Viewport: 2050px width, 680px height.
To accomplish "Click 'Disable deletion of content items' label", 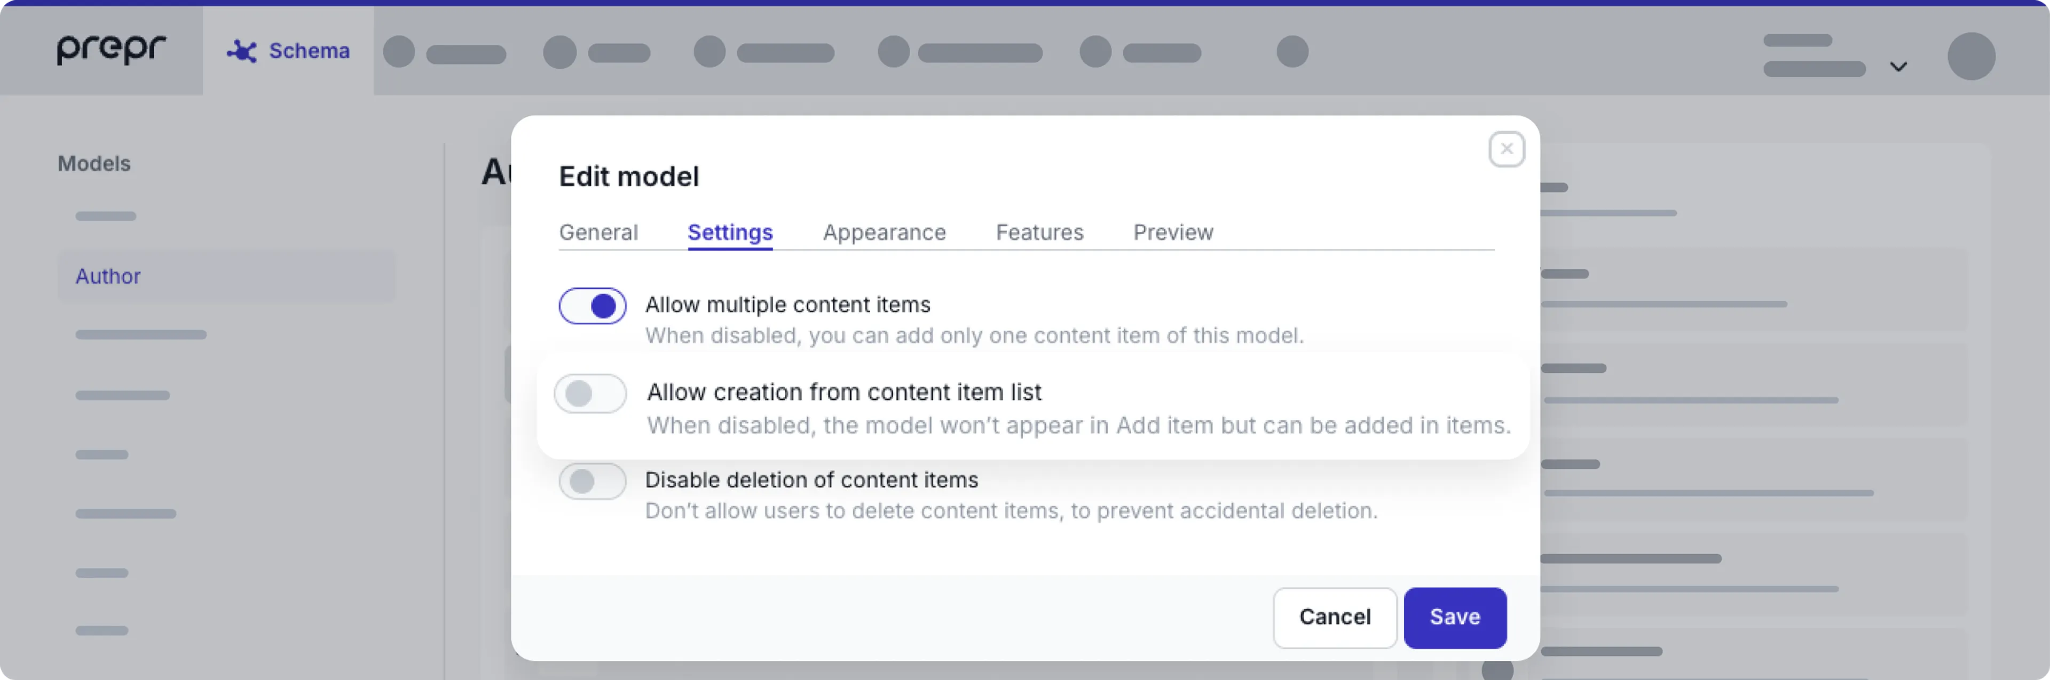I will point(811,479).
